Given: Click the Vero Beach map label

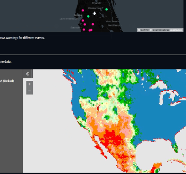Looking at the screenshot, I should (x=112, y=21).
